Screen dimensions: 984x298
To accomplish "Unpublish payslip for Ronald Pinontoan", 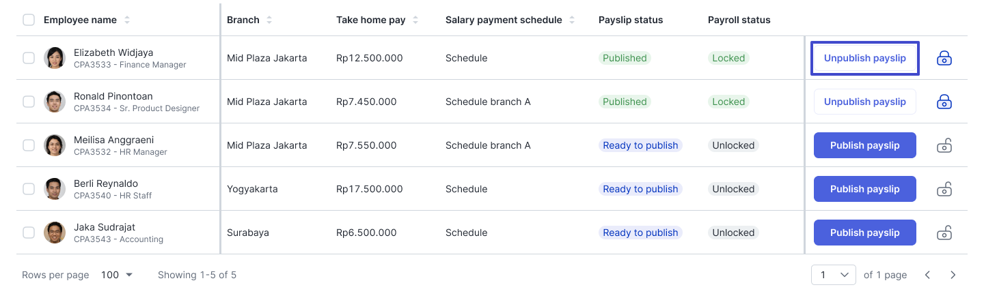I will click(864, 102).
